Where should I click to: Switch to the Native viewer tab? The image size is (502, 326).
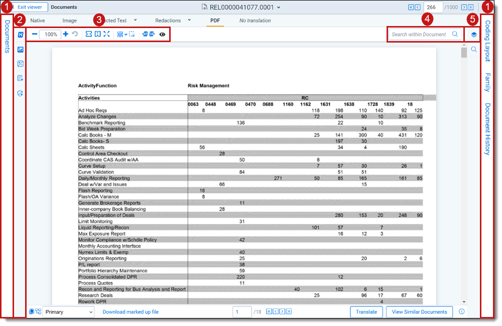[x=38, y=21]
